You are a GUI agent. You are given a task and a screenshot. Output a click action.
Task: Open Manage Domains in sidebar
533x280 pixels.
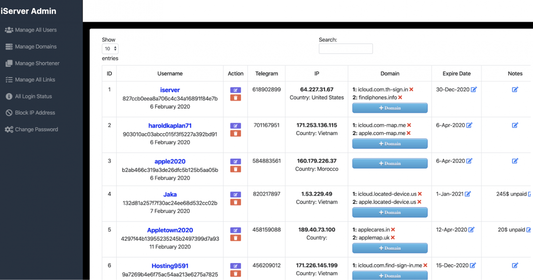coord(31,47)
